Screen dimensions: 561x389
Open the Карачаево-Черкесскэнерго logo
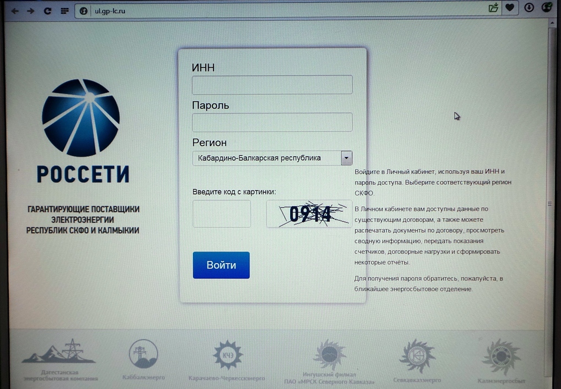228,355
